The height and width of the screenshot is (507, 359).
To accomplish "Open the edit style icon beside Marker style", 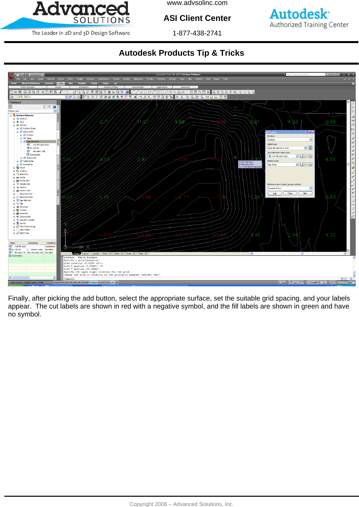I will [x=303, y=164].
